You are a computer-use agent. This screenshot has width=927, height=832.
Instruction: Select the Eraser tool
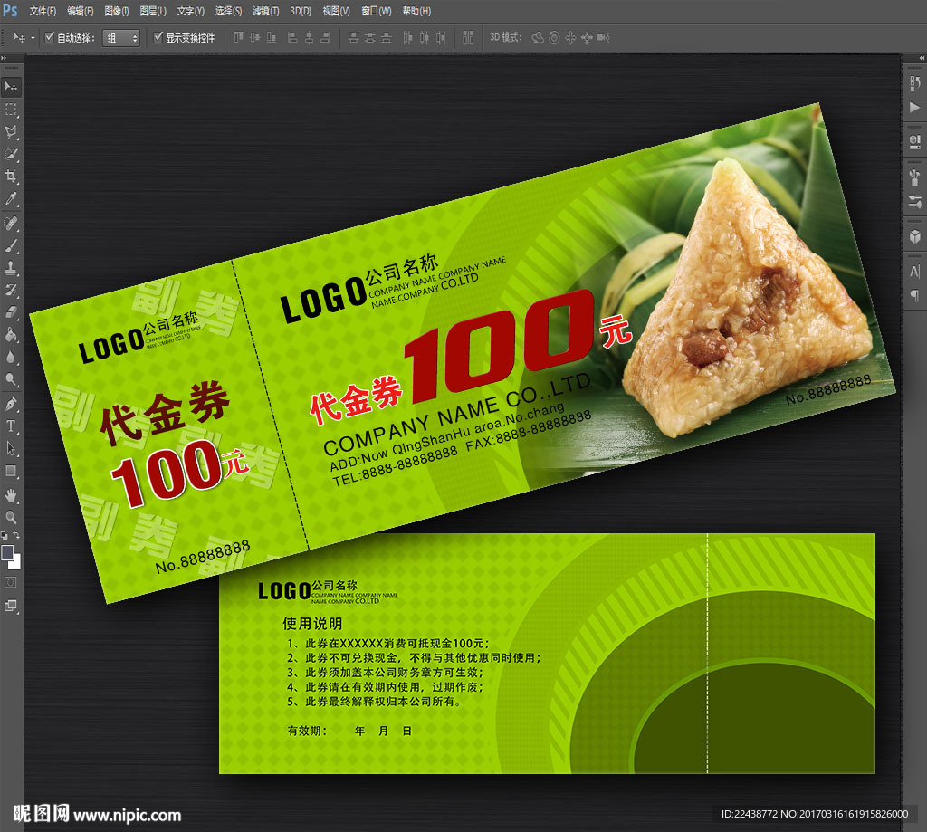(x=11, y=312)
